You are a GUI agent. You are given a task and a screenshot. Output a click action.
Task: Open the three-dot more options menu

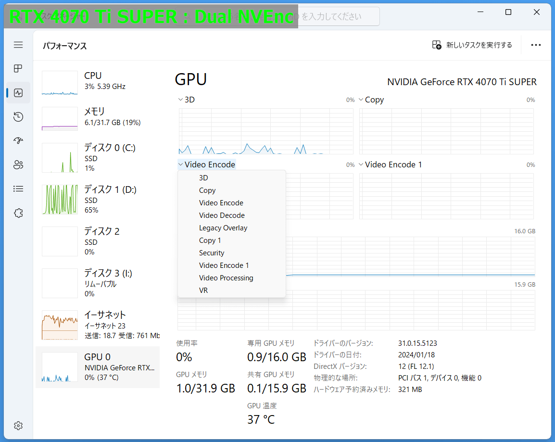point(536,45)
